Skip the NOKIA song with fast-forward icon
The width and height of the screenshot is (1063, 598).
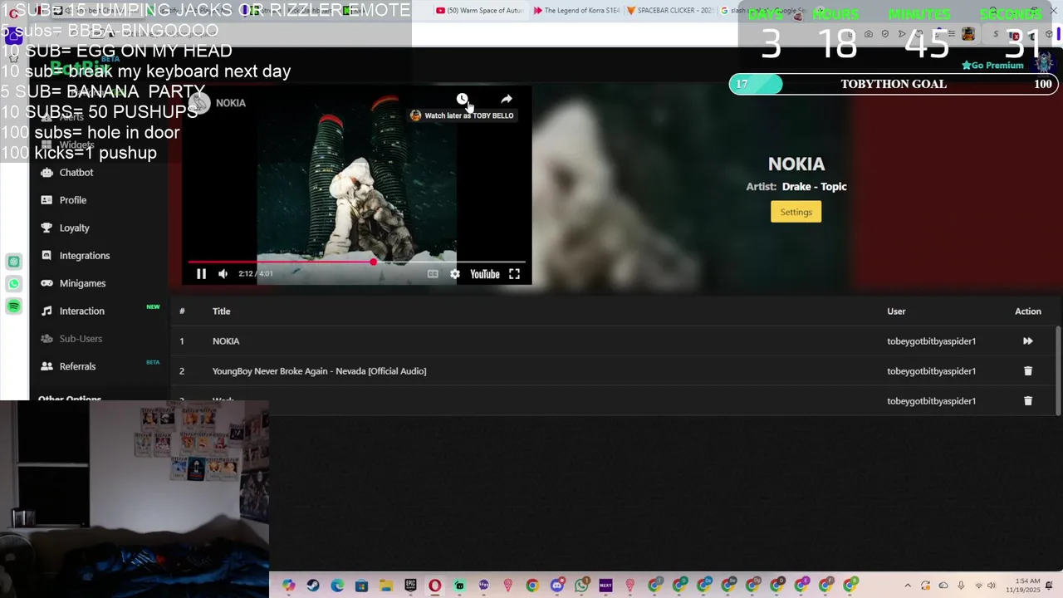(1027, 341)
